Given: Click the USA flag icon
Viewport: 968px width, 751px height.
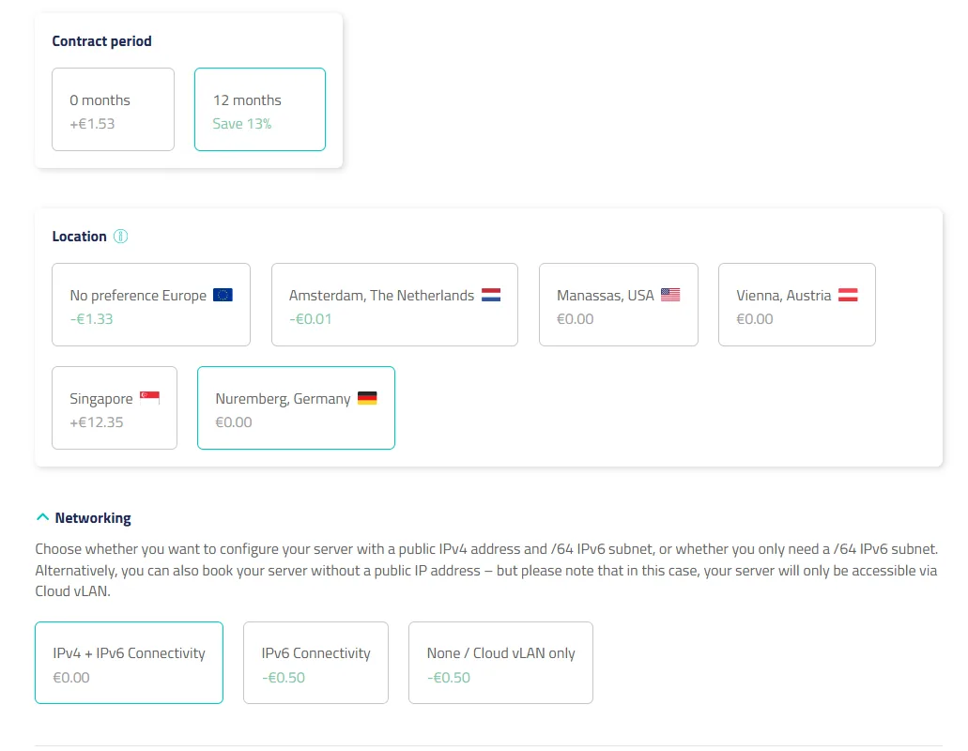Looking at the screenshot, I should tap(670, 295).
